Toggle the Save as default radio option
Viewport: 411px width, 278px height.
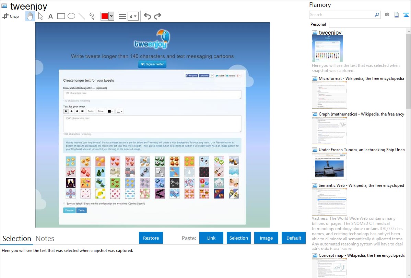[x=64, y=204]
